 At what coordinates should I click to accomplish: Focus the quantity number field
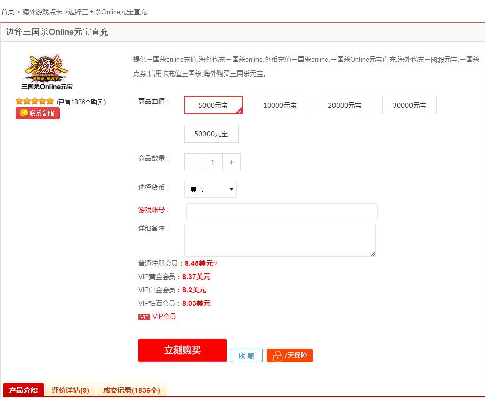[x=213, y=162]
